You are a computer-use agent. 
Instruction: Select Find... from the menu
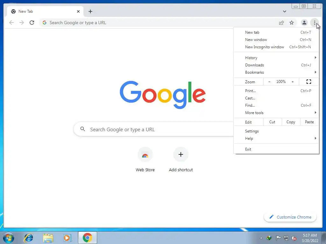[x=276, y=105]
